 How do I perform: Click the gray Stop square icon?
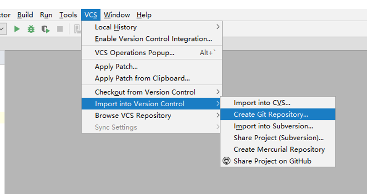coord(60,29)
